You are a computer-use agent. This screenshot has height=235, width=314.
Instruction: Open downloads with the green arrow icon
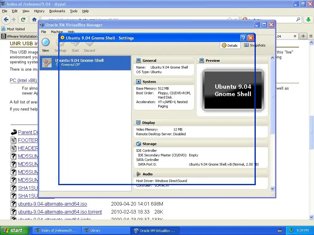coord(308,20)
